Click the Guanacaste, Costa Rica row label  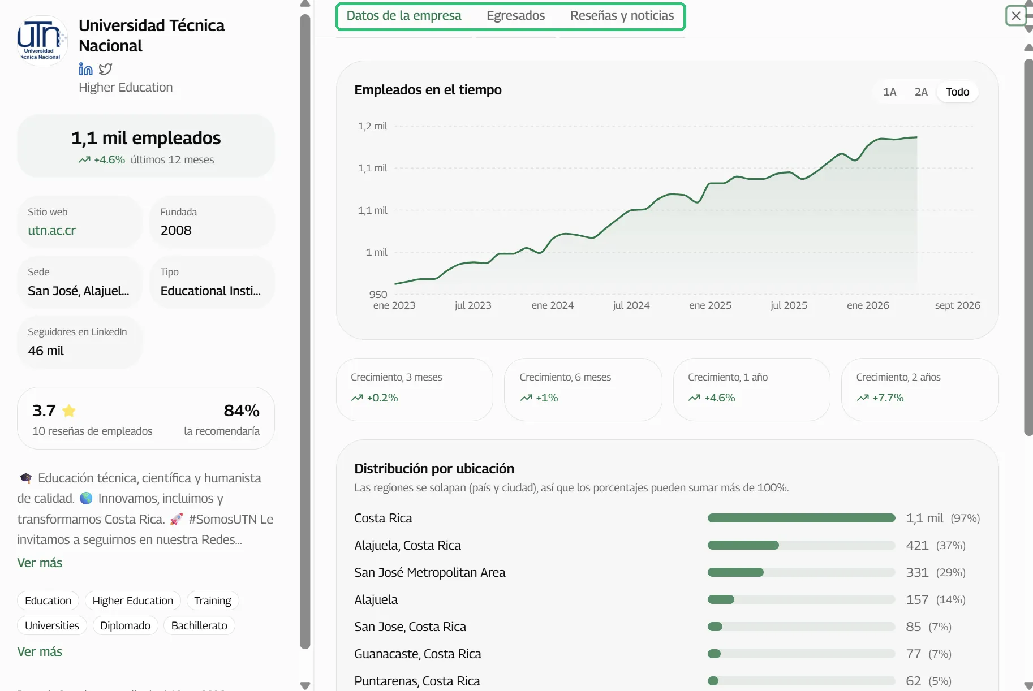(417, 654)
